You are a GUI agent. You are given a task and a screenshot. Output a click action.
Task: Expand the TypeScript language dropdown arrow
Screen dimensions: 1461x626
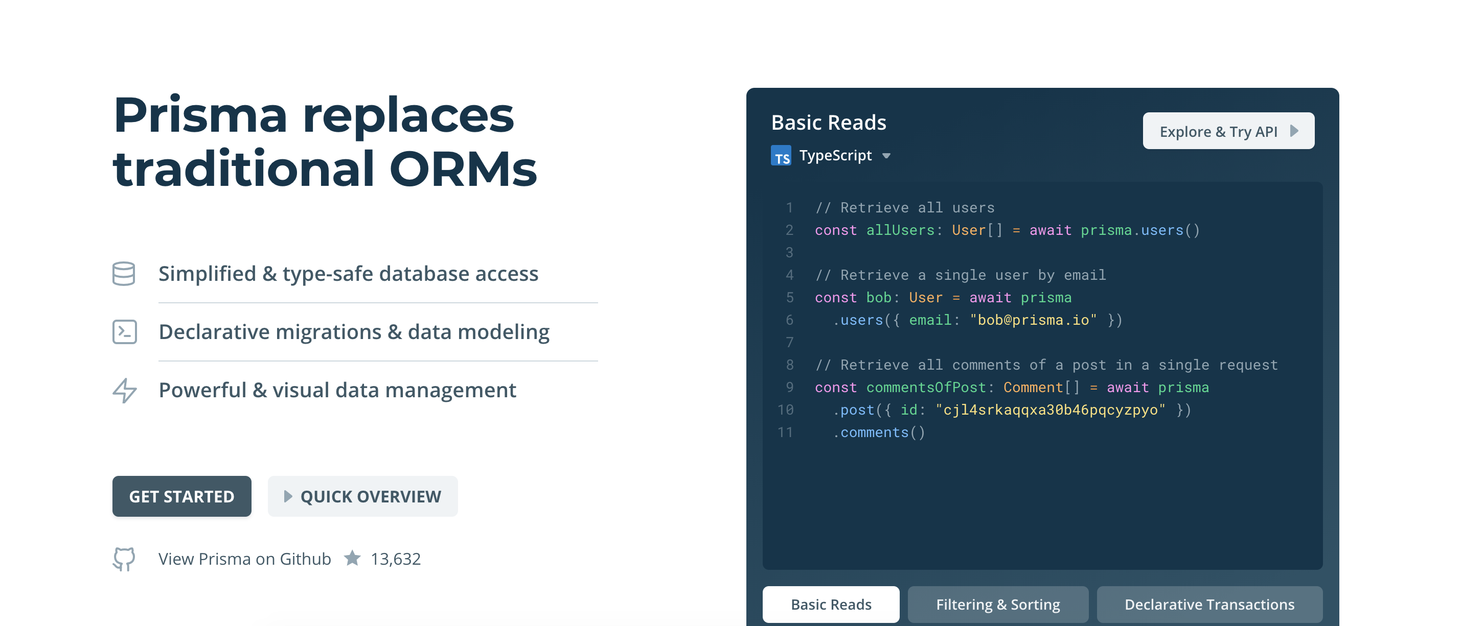(x=886, y=156)
